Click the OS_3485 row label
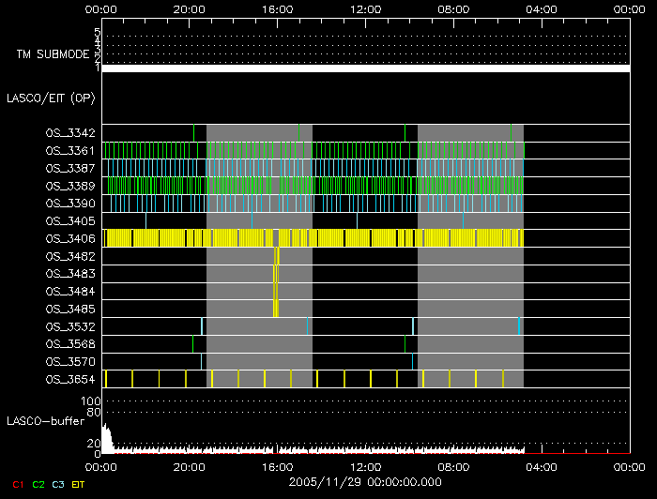The width and height of the screenshot is (657, 499). pos(69,309)
